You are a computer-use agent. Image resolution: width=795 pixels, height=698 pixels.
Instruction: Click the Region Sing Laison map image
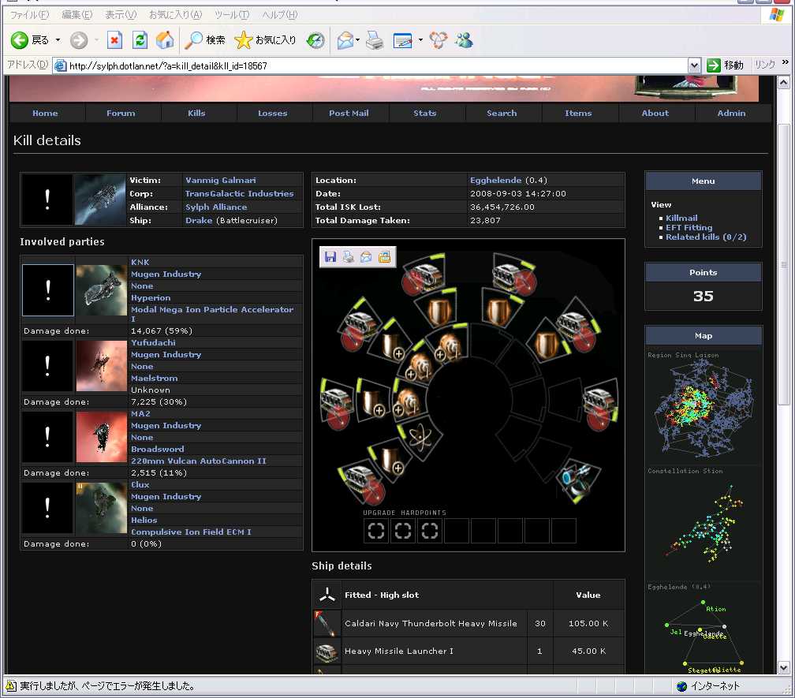click(704, 405)
